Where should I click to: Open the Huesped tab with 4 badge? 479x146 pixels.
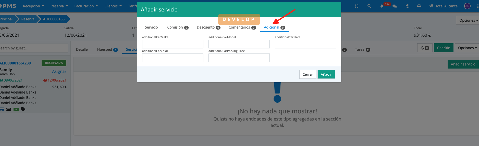click(107, 49)
